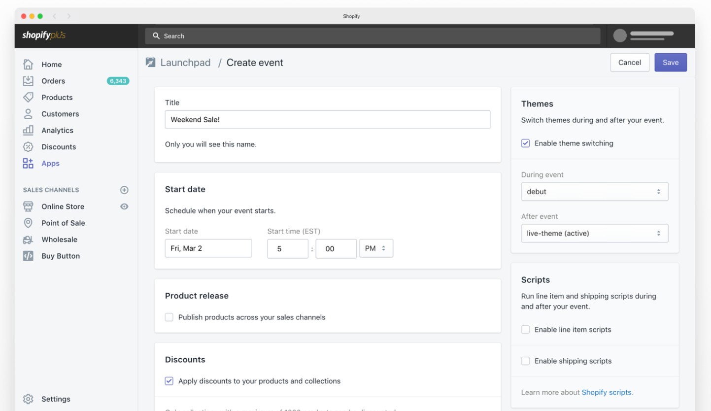Screen dimensions: 711x411
Task: Click the 6,343 orders count badge
Action: pyautogui.click(x=118, y=81)
